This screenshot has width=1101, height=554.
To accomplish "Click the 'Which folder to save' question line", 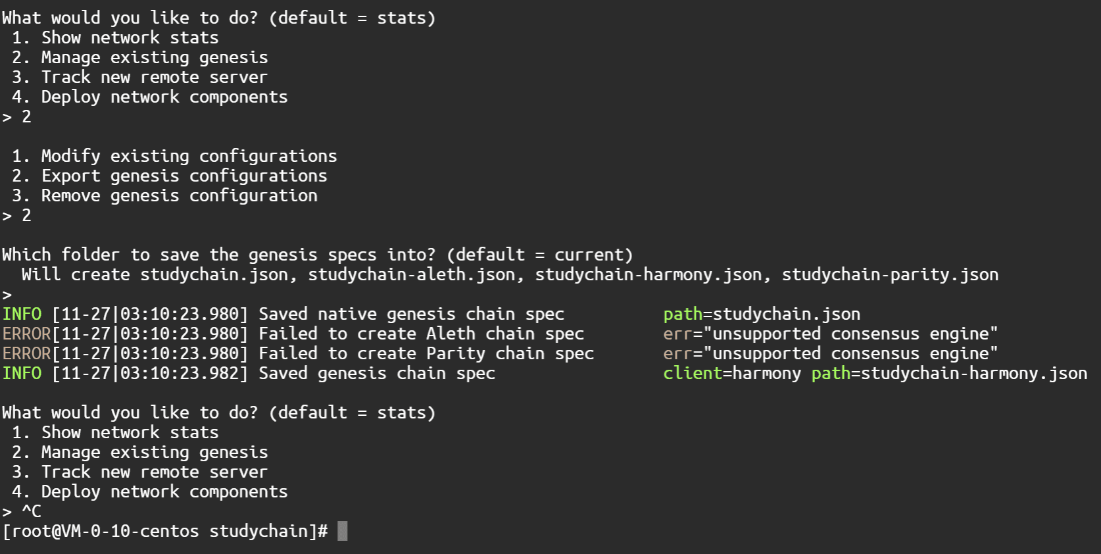I will (x=318, y=255).
